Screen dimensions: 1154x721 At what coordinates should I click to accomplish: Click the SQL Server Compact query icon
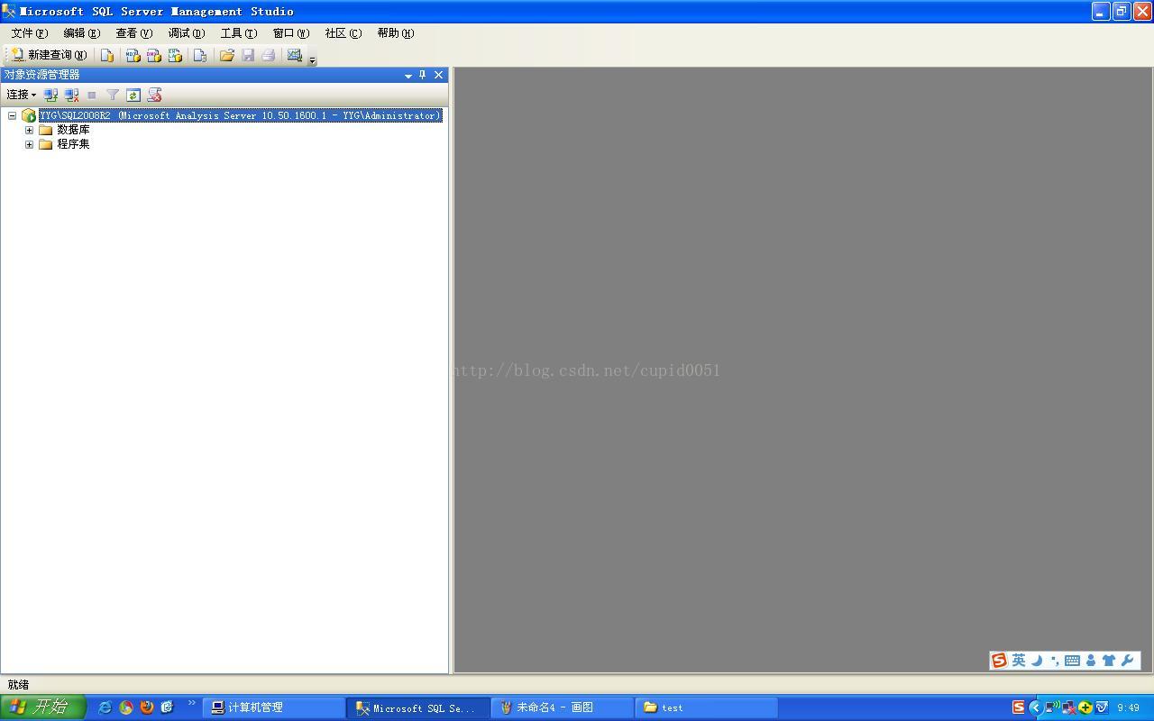200,55
